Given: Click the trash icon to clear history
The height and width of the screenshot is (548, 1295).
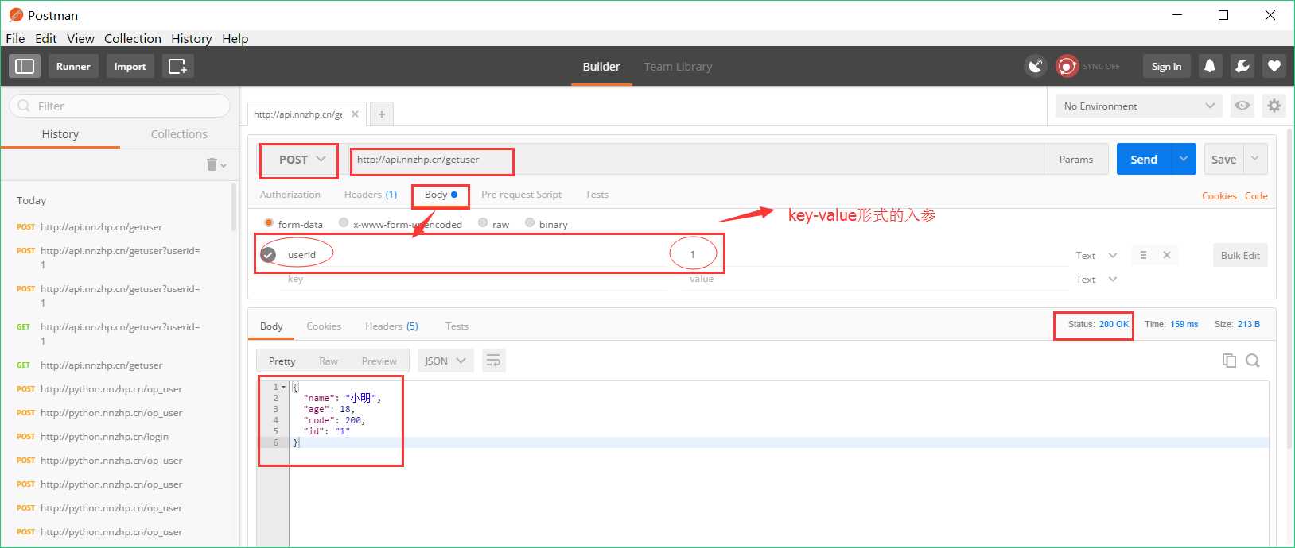Looking at the screenshot, I should (212, 164).
